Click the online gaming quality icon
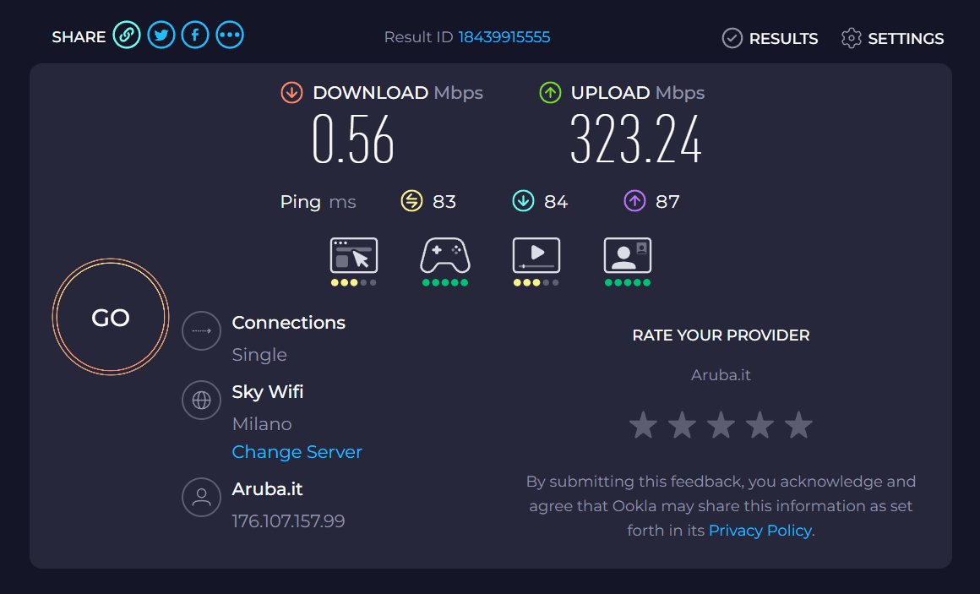This screenshot has width=980, height=594. tap(445, 255)
